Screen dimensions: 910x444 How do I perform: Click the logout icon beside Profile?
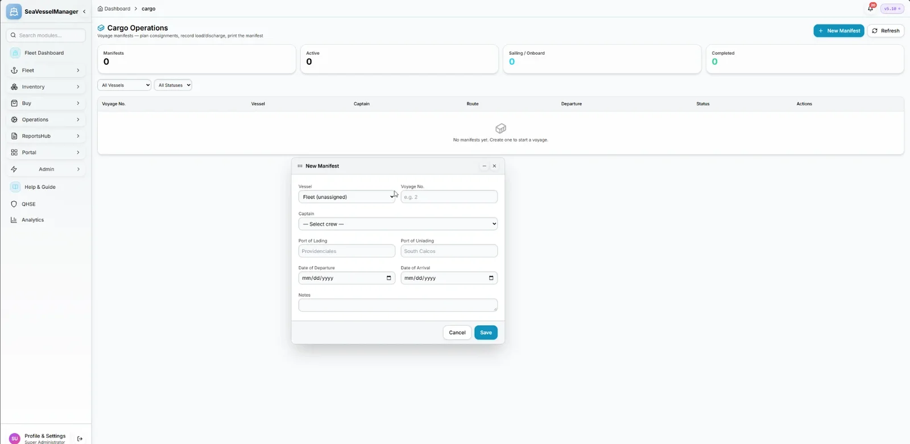coord(80,439)
